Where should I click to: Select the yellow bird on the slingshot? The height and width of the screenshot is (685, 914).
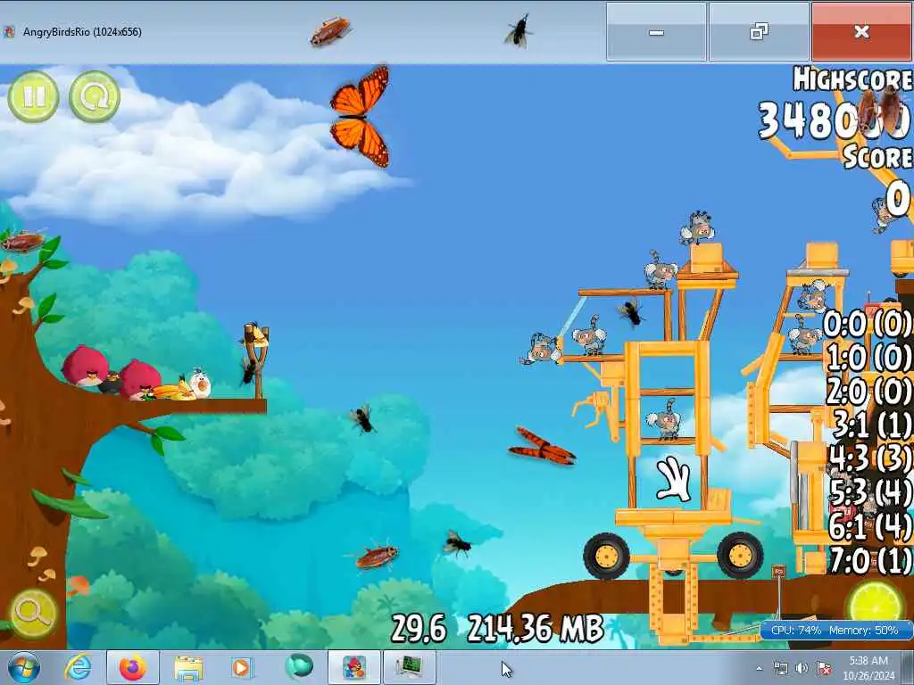click(255, 335)
